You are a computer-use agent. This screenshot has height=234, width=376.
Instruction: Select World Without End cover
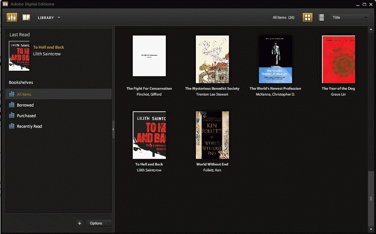click(x=212, y=135)
